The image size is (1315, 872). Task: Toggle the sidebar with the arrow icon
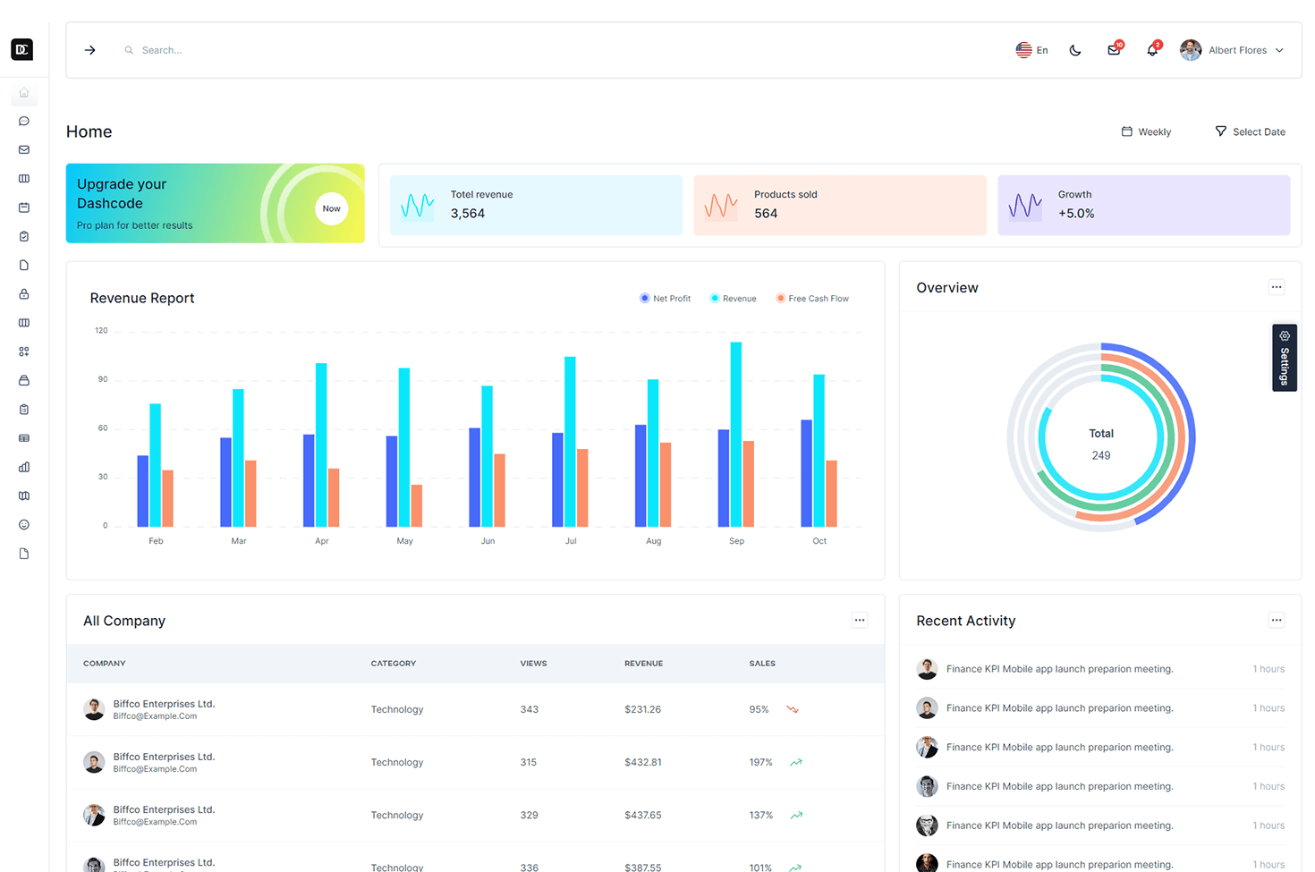pyautogui.click(x=90, y=50)
